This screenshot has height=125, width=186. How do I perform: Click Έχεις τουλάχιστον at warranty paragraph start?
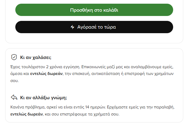[x=28, y=67]
